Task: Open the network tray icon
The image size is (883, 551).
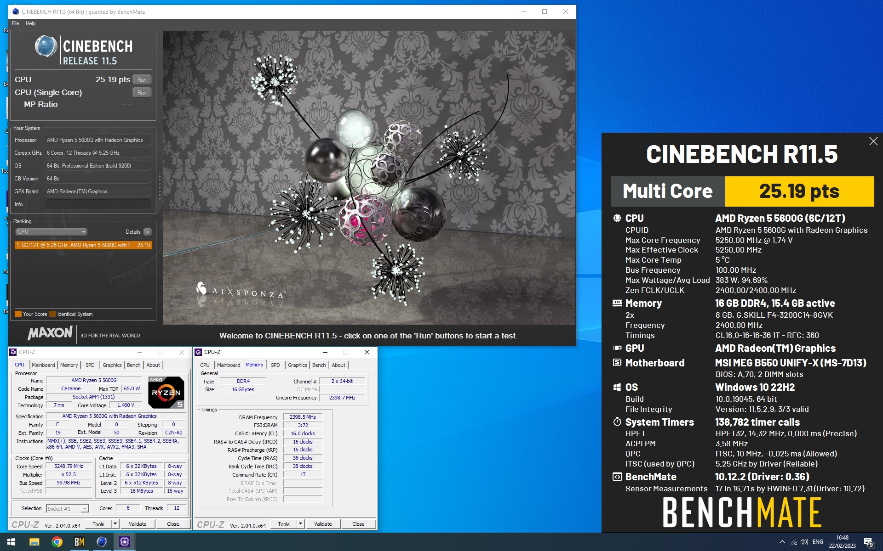Action: click(794, 542)
